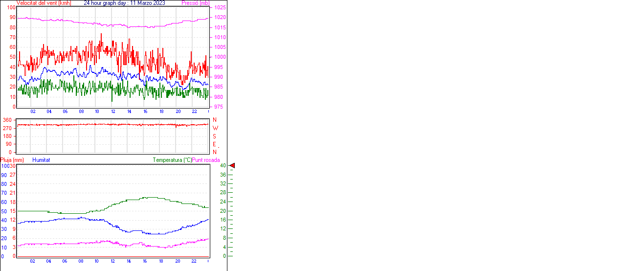Click hour 04 tick below the temperature chart

48,261
